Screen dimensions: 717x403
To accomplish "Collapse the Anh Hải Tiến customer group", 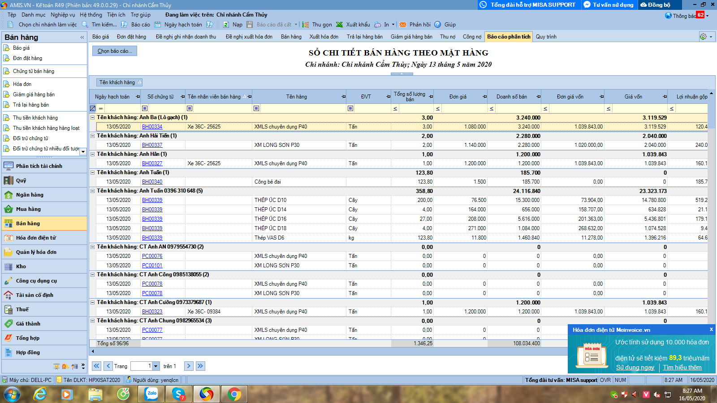I will [x=93, y=136].
